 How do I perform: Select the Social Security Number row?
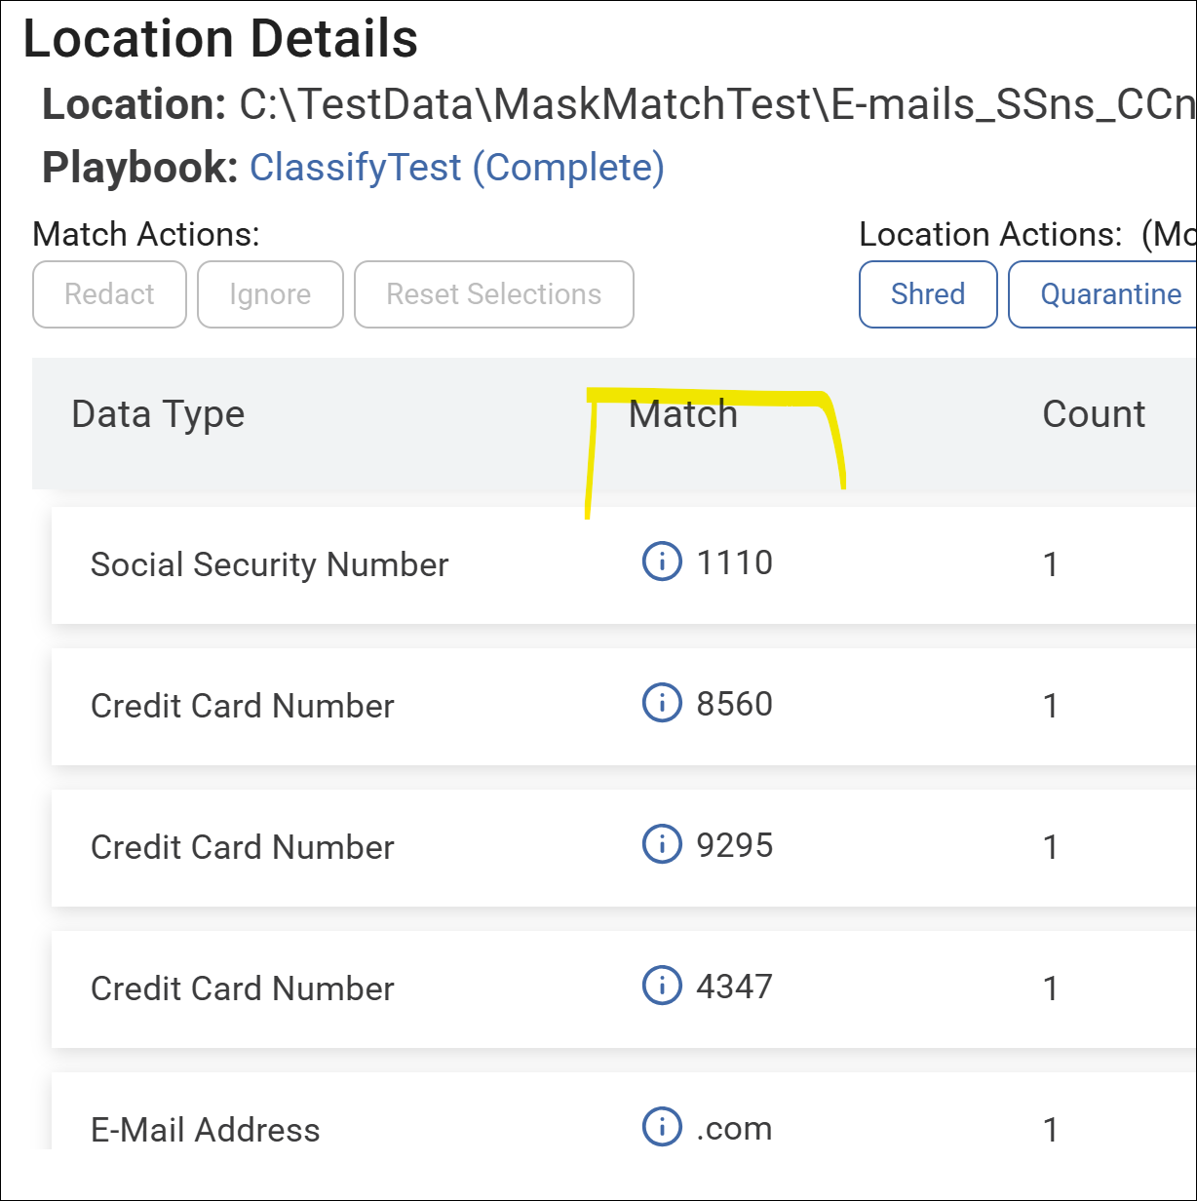[x=270, y=564]
